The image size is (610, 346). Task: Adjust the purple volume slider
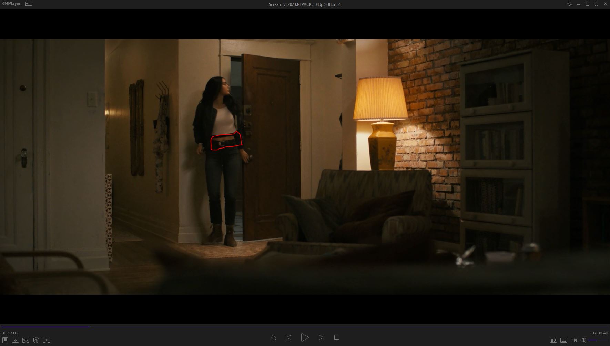598,340
